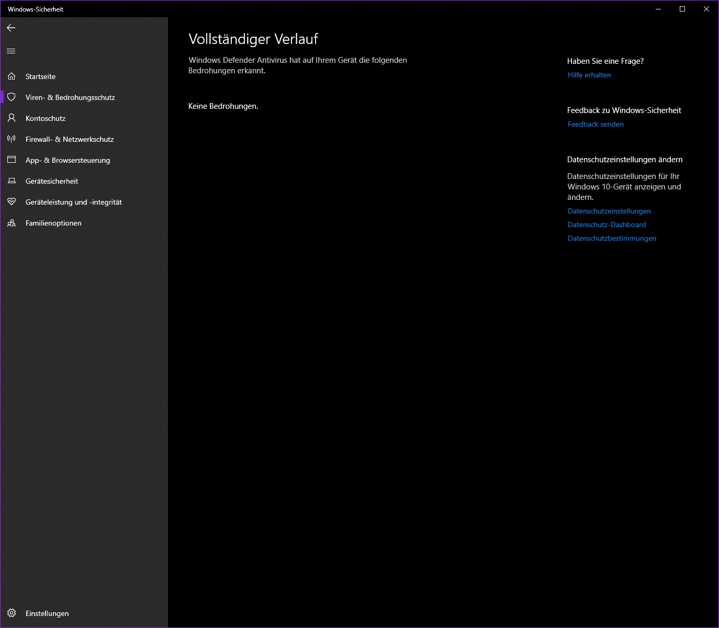Click the Startseite home icon

(12, 76)
